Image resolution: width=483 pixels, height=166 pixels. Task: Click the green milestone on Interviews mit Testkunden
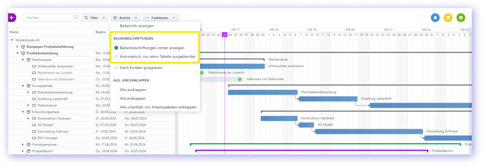coord(240,79)
